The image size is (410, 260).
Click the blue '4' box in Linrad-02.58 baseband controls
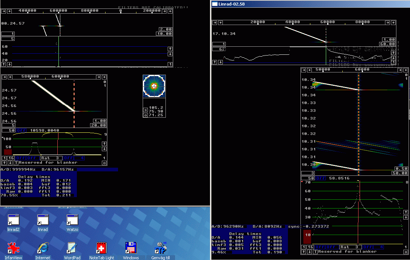click(x=378, y=247)
